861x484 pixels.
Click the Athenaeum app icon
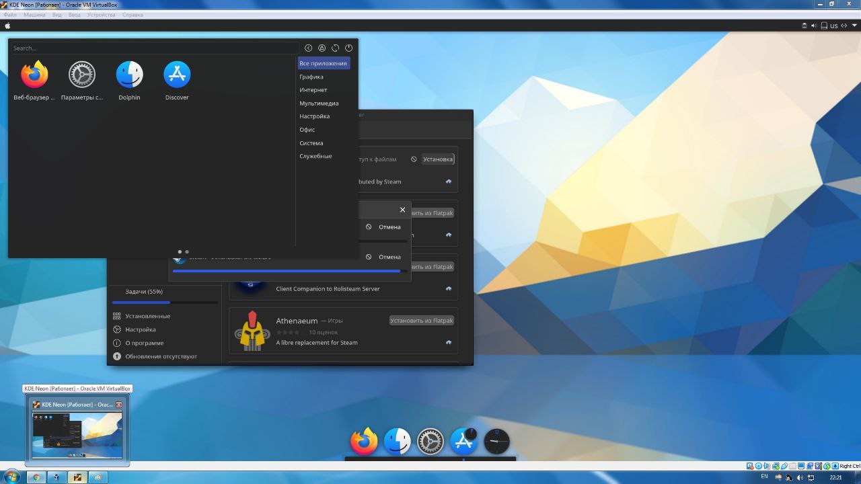252,331
